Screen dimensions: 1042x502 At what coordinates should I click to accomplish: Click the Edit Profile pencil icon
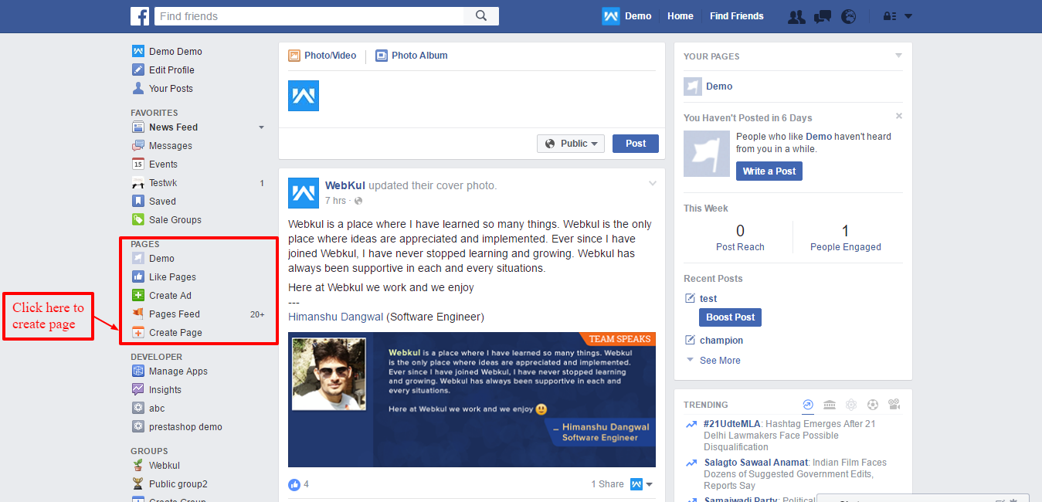pos(138,70)
